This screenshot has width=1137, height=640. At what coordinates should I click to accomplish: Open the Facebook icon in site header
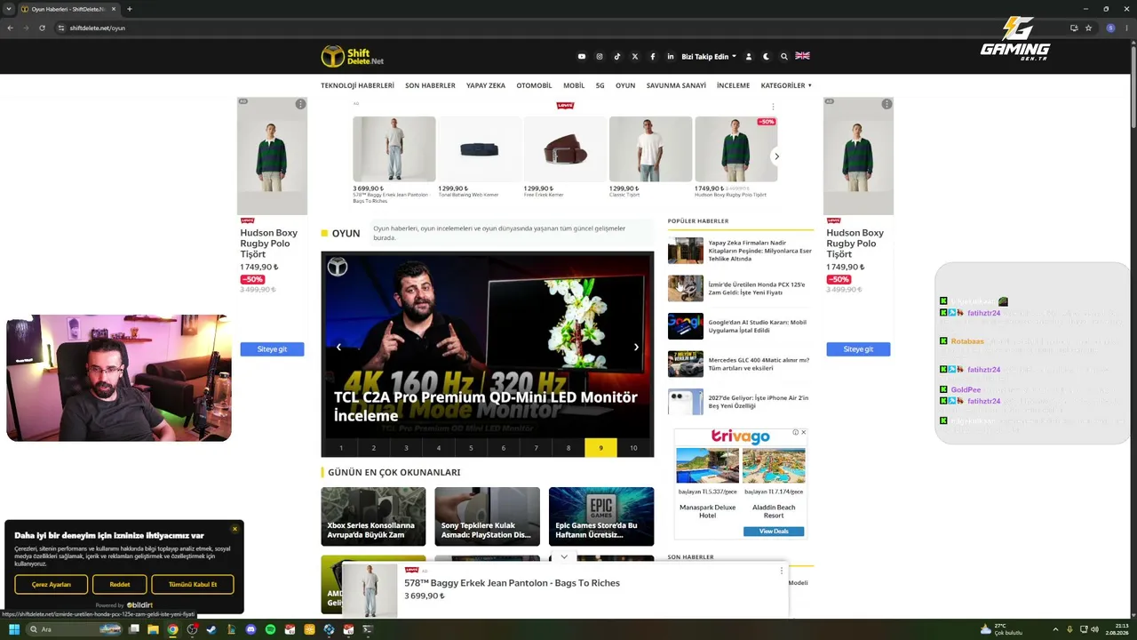point(653,56)
